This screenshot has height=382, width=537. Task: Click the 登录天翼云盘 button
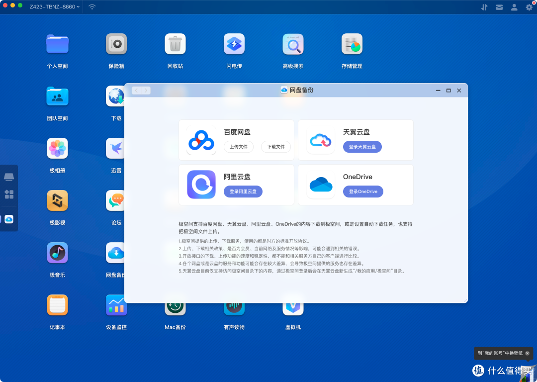click(362, 147)
